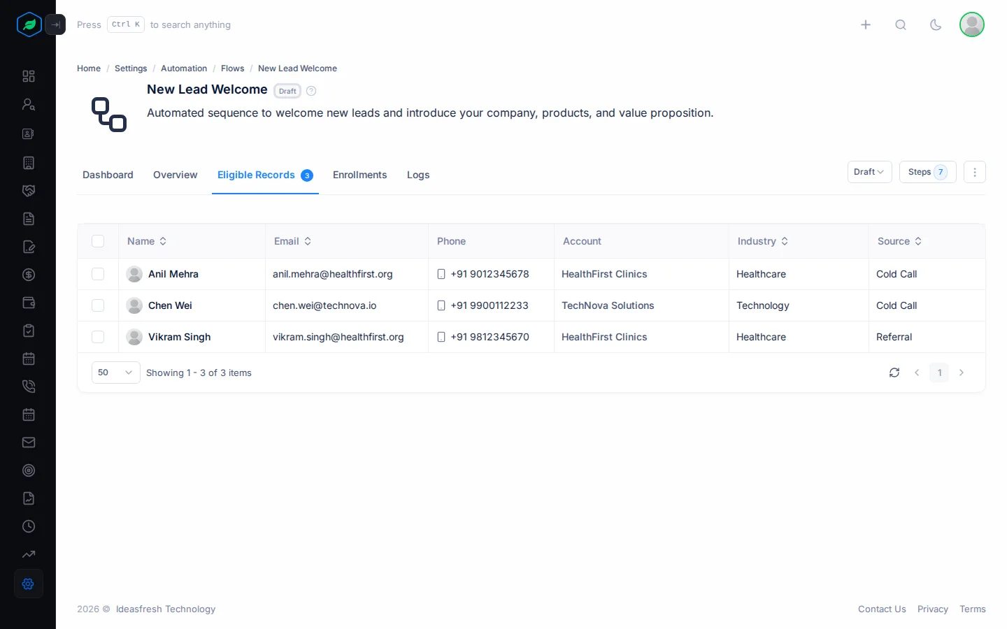The width and height of the screenshot is (1007, 629).
Task: Open HealthFirst Clinics account for Anil Mehra
Action: click(604, 274)
